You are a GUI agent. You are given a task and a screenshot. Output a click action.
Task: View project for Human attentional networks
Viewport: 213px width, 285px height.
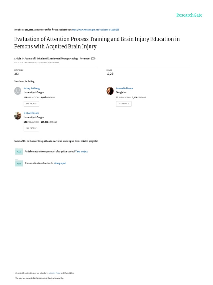pos(60,163)
